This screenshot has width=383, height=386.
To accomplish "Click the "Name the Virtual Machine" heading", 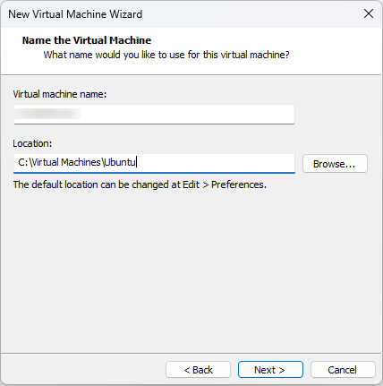I will [87, 40].
